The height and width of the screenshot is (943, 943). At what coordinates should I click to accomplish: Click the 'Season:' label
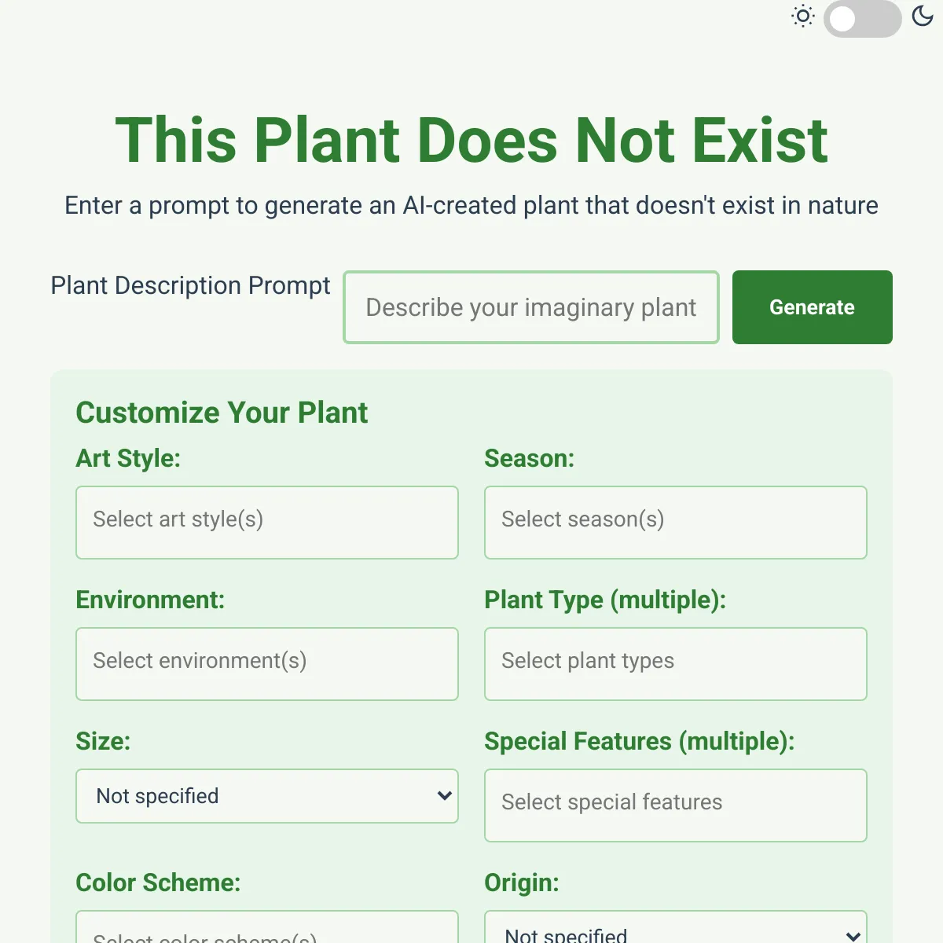click(x=530, y=458)
